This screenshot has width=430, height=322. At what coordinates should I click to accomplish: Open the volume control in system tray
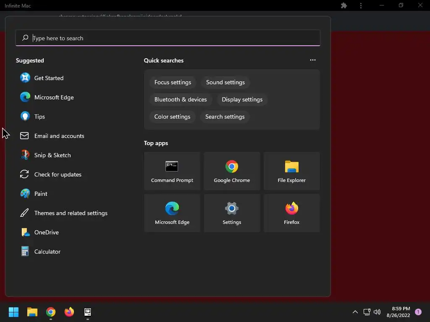[x=377, y=312]
